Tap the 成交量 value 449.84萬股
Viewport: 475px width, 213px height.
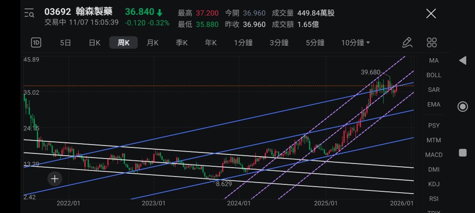(x=316, y=13)
